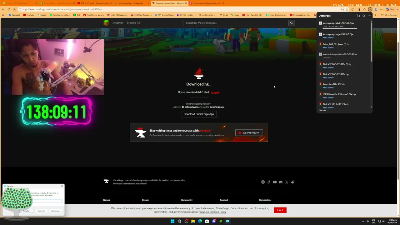Click the 'Community' footer heading

pyautogui.click(x=187, y=200)
